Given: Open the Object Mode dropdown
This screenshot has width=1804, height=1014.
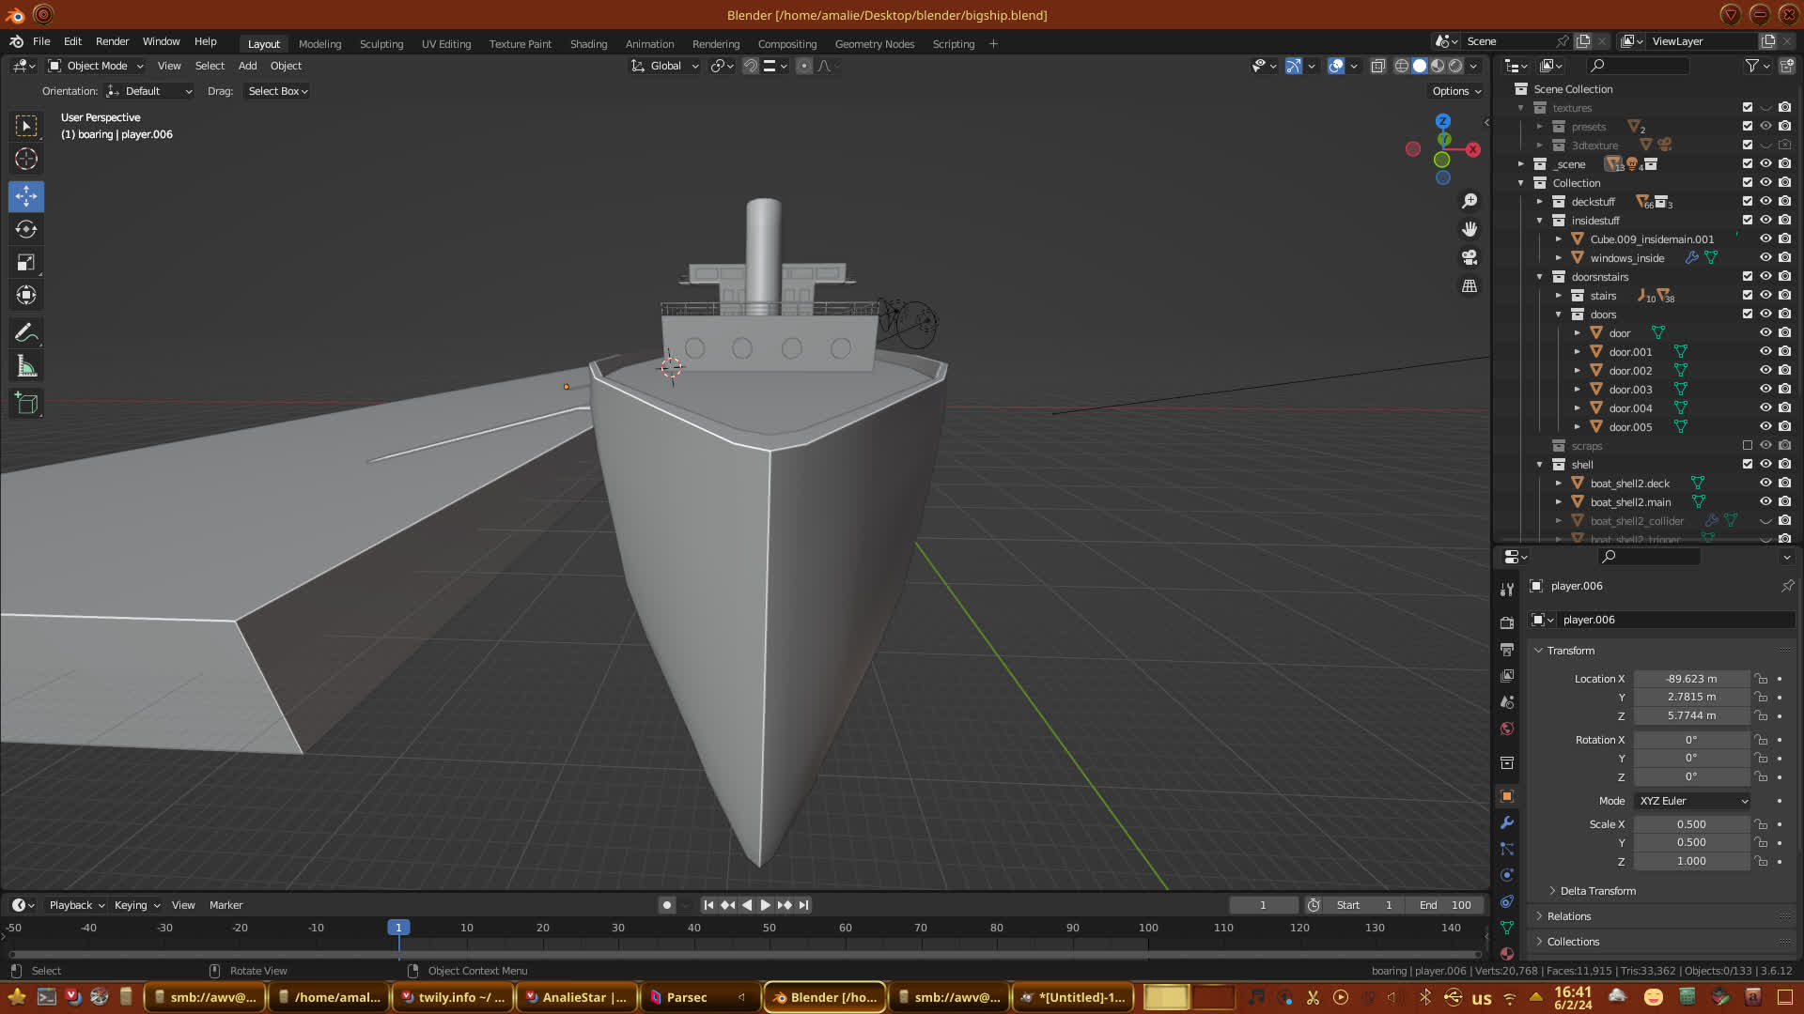Looking at the screenshot, I should 96,66.
